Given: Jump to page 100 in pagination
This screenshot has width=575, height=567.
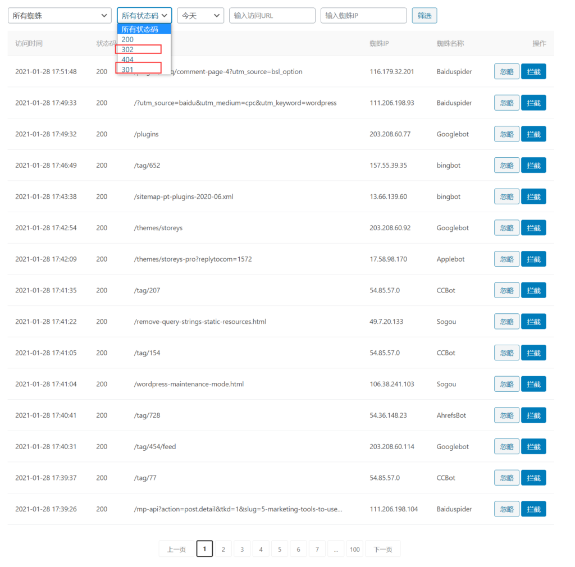Looking at the screenshot, I should [x=354, y=549].
